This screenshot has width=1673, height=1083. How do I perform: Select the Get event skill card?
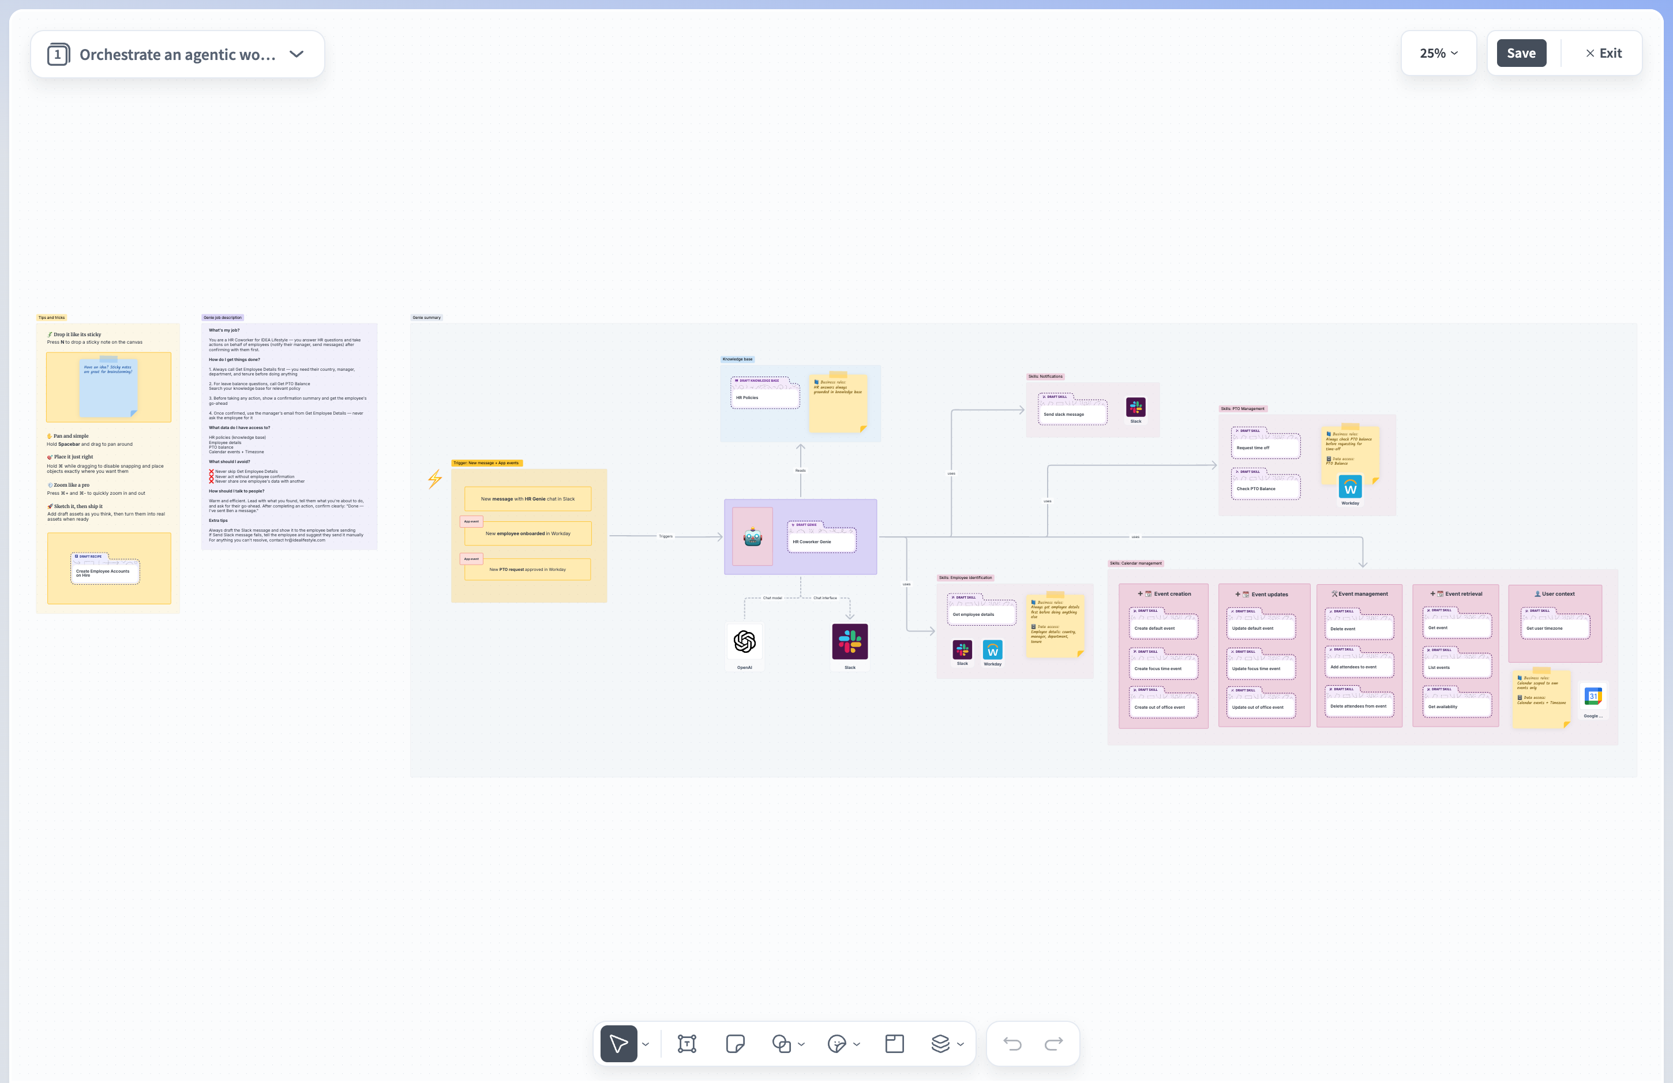(x=1457, y=623)
